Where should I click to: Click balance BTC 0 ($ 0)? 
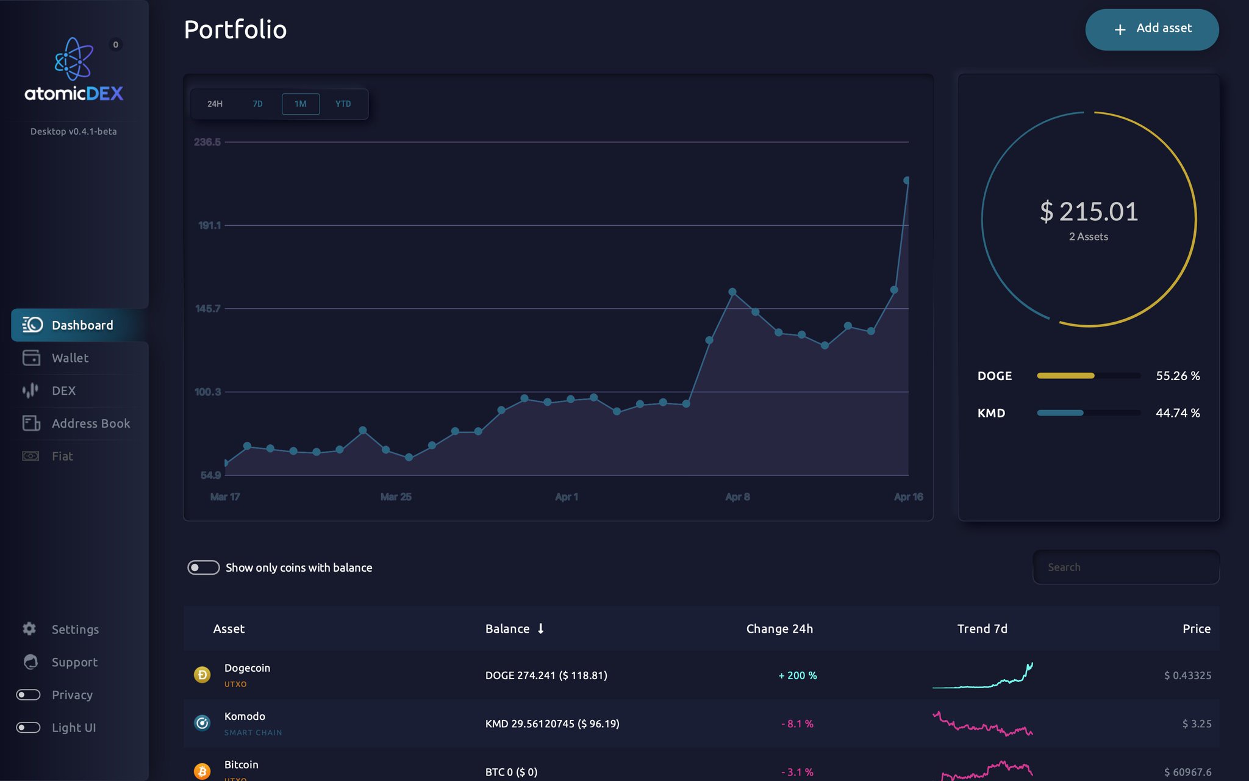[511, 772]
